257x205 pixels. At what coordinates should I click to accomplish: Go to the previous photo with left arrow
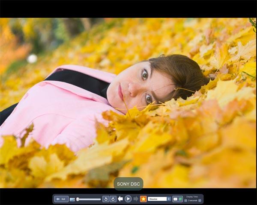pos(120,199)
